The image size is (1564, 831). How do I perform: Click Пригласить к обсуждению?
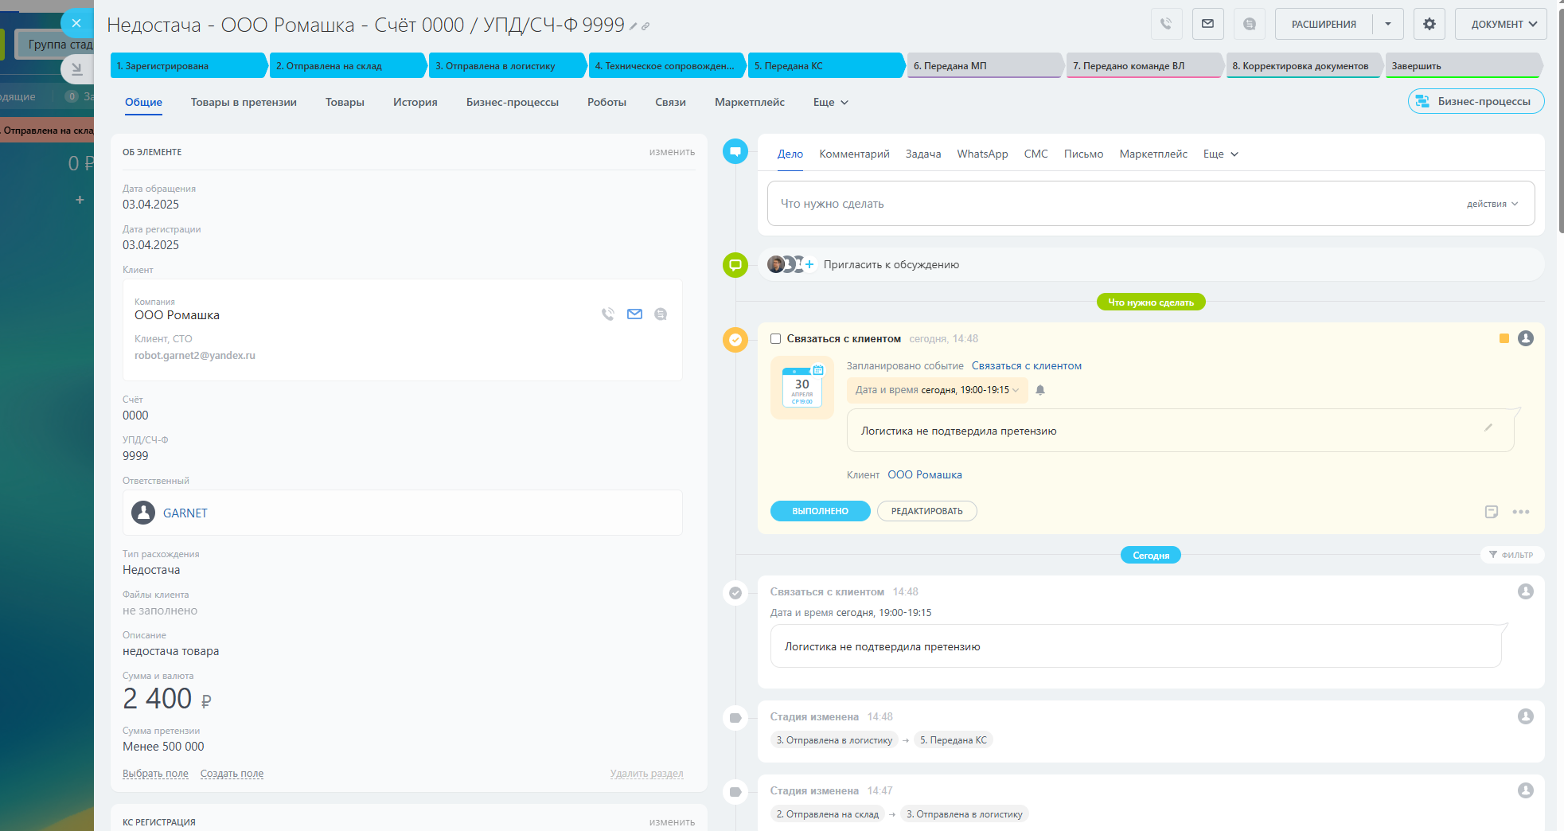point(891,264)
